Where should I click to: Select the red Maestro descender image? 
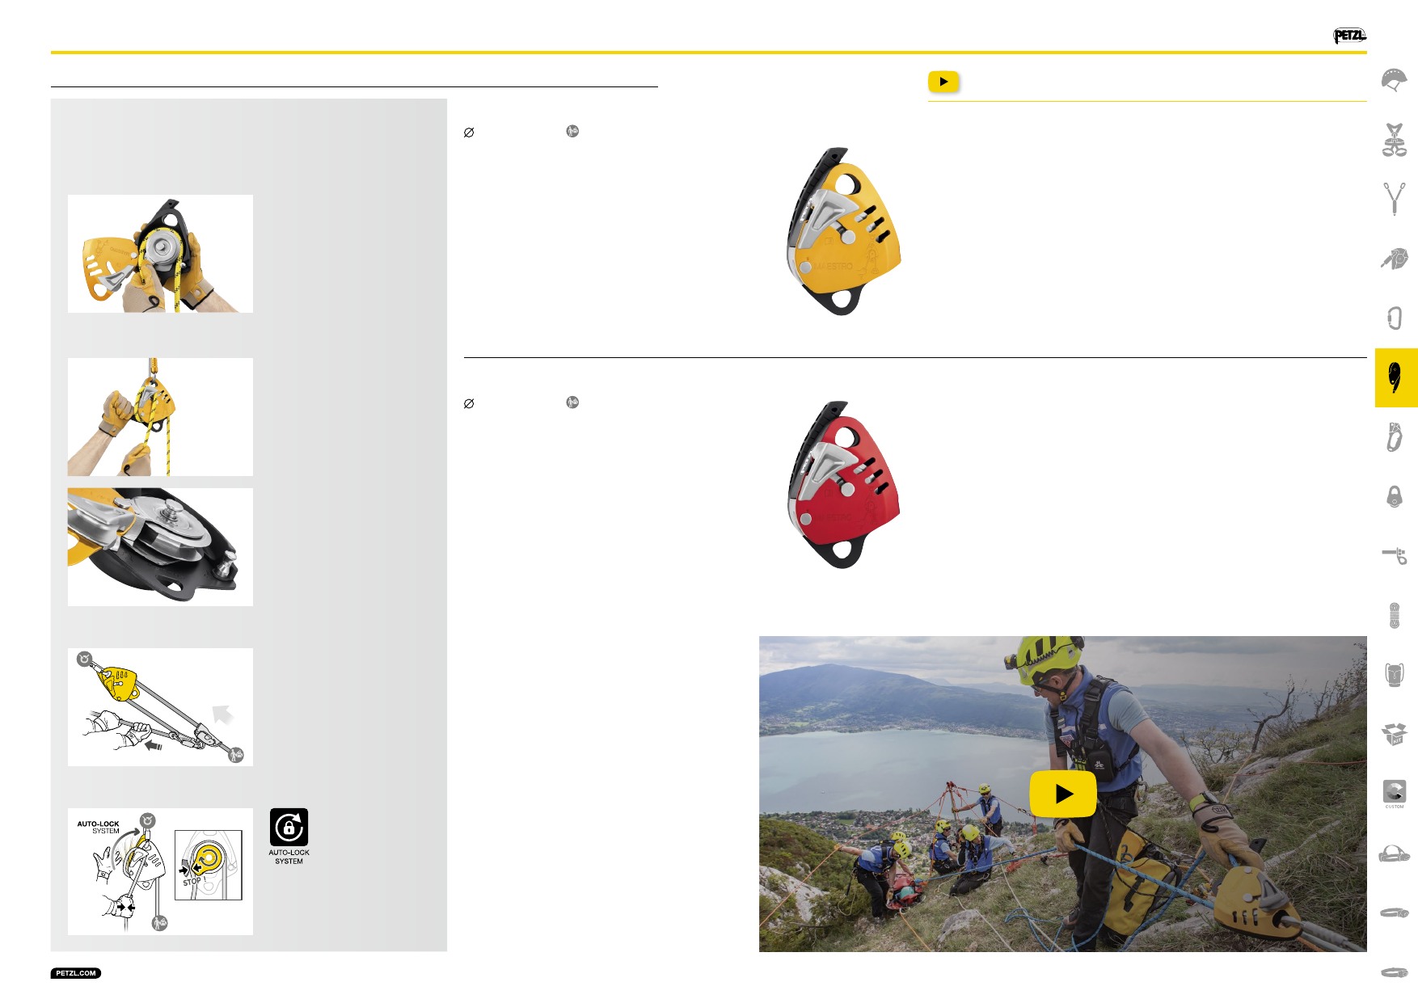point(843,485)
